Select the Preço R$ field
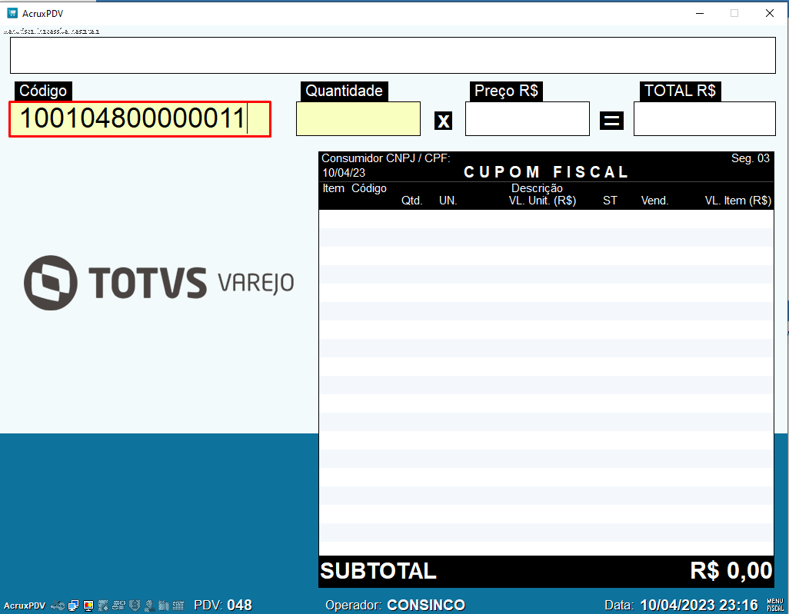Screen dimensions: 789x614 (527, 118)
